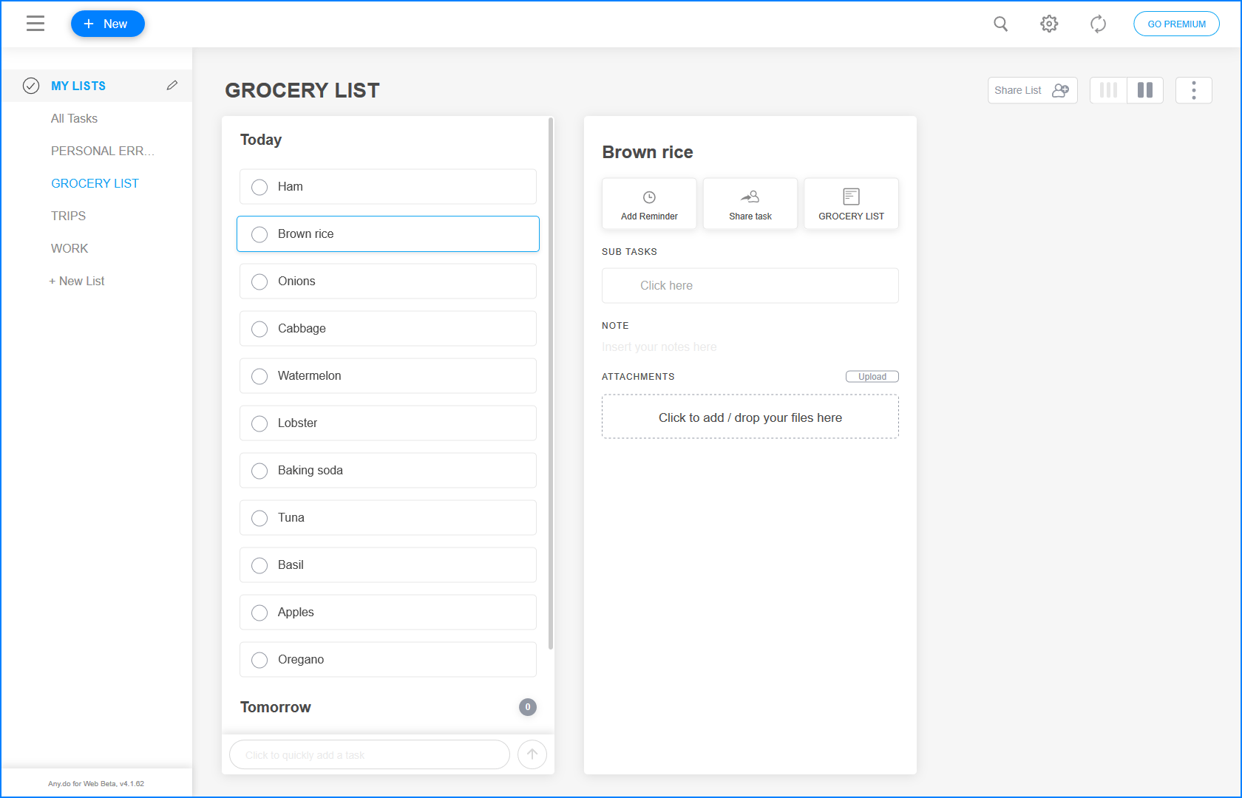The image size is (1242, 798).
Task: Mark the Ham task as completed
Action: (259, 186)
